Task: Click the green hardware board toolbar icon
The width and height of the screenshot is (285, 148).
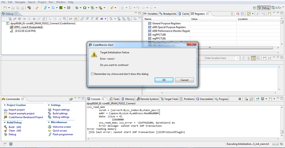Action: tap(61, 8)
